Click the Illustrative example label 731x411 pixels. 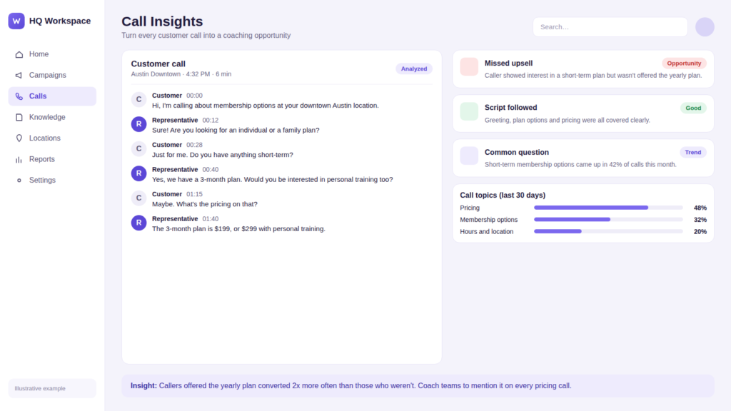click(52, 389)
